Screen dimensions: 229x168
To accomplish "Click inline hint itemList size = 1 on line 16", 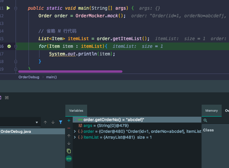I will click(x=138, y=46).
